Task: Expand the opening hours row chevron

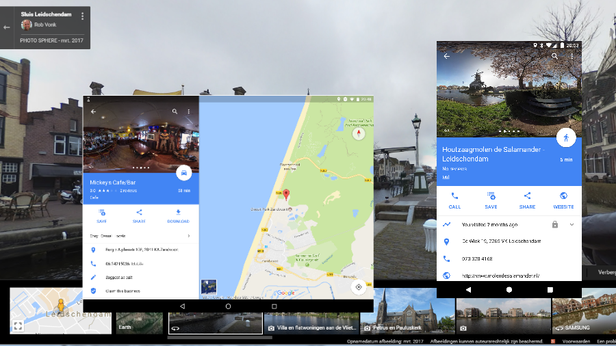Action: coord(189,236)
